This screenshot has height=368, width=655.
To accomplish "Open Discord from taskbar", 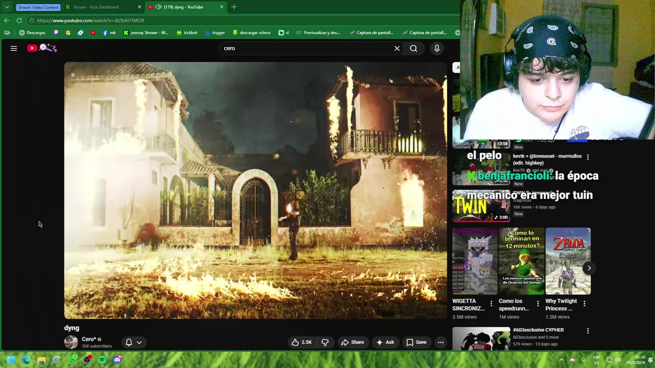I will pyautogui.click(x=118, y=360).
